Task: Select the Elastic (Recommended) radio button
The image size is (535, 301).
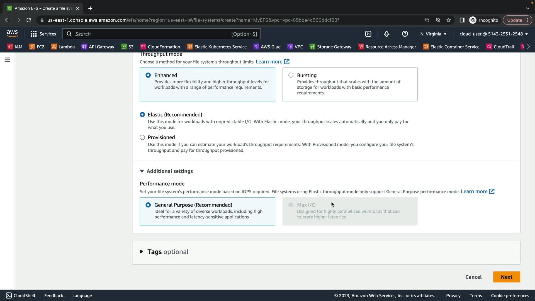Action: [142, 115]
